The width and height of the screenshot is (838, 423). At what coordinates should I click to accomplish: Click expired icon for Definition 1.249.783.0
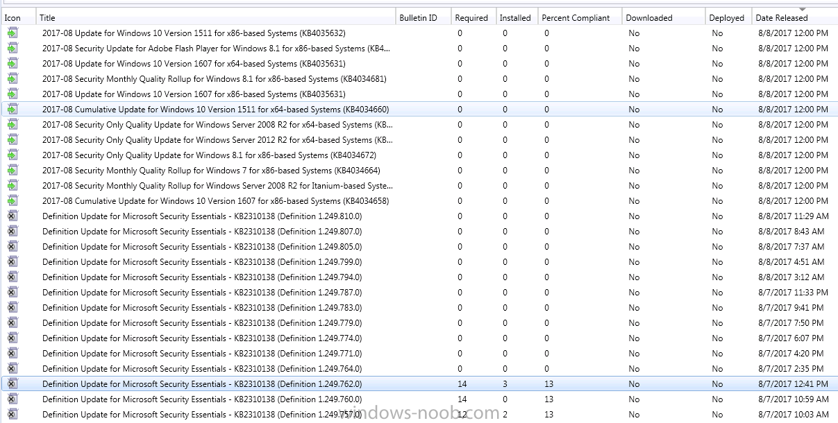pyautogui.click(x=12, y=307)
